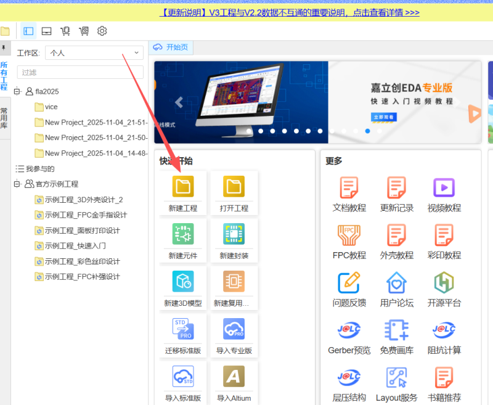Collapse the fla2025 tree node
This screenshot has width=493, height=405.
point(17,91)
